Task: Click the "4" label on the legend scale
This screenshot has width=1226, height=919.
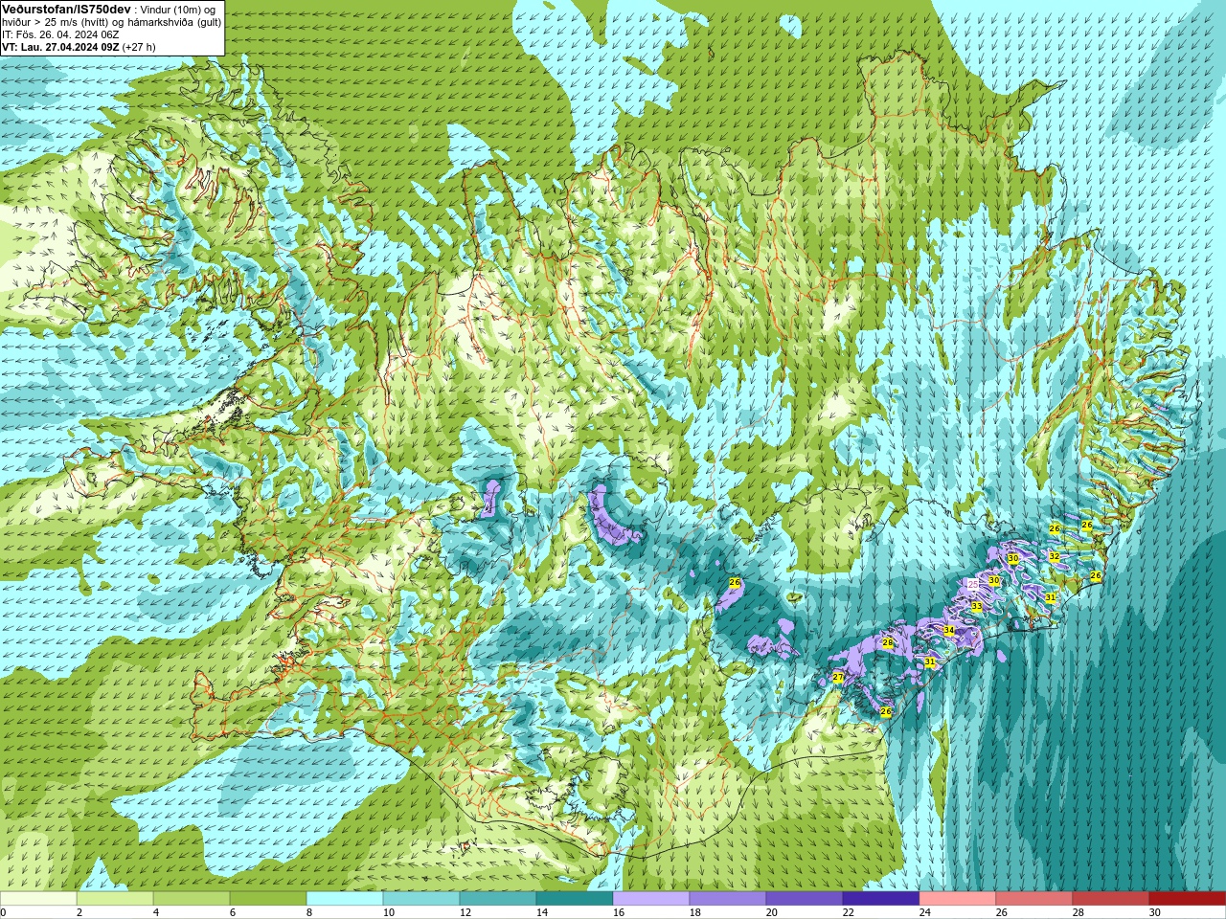Action: [x=155, y=912]
